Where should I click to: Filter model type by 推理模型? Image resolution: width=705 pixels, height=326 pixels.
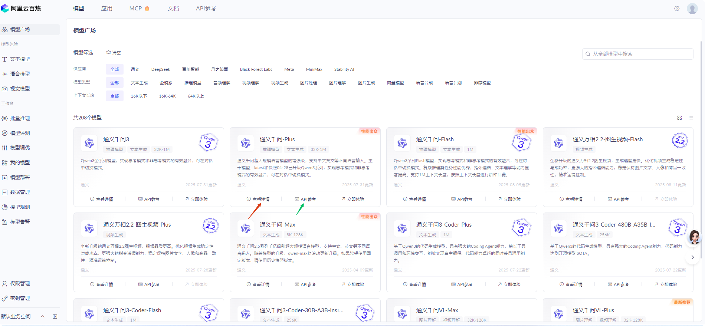[193, 83]
